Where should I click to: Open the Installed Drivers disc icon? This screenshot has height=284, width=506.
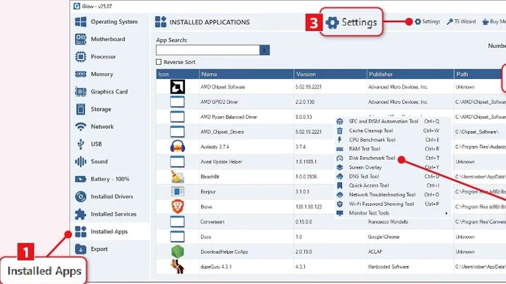(x=80, y=196)
